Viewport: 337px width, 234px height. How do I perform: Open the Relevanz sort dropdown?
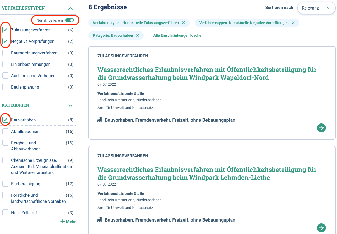(316, 8)
